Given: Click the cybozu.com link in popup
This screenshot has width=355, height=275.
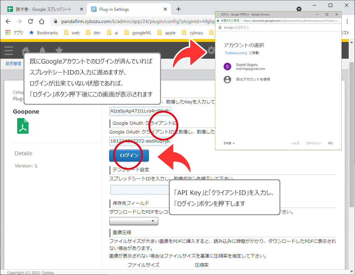Looking at the screenshot, I should tap(236, 53).
